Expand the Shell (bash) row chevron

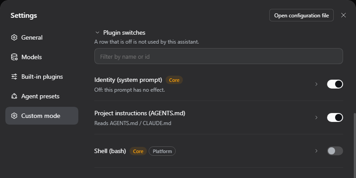316,151
